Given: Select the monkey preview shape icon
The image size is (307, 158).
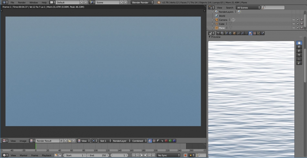Looking at the screenshot, I should point(299,55).
